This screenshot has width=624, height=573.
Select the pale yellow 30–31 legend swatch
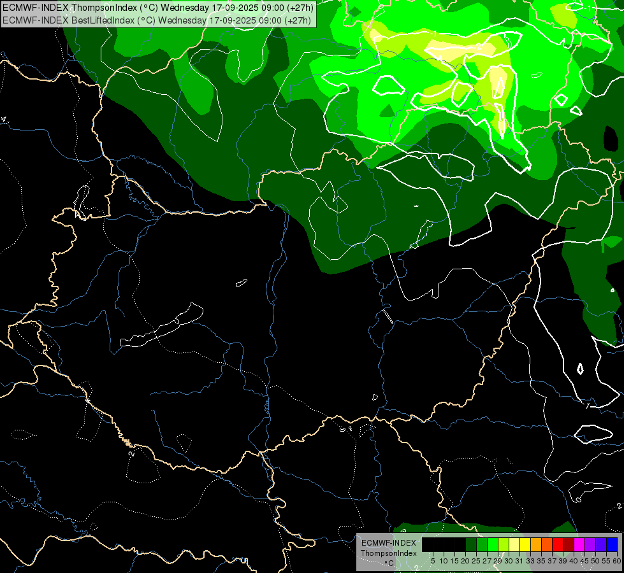click(x=514, y=544)
